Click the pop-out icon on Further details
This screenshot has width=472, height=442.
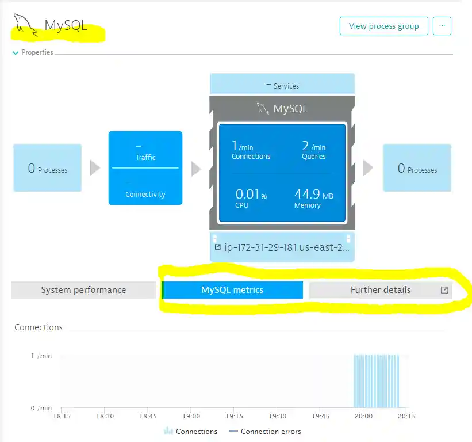tap(444, 290)
